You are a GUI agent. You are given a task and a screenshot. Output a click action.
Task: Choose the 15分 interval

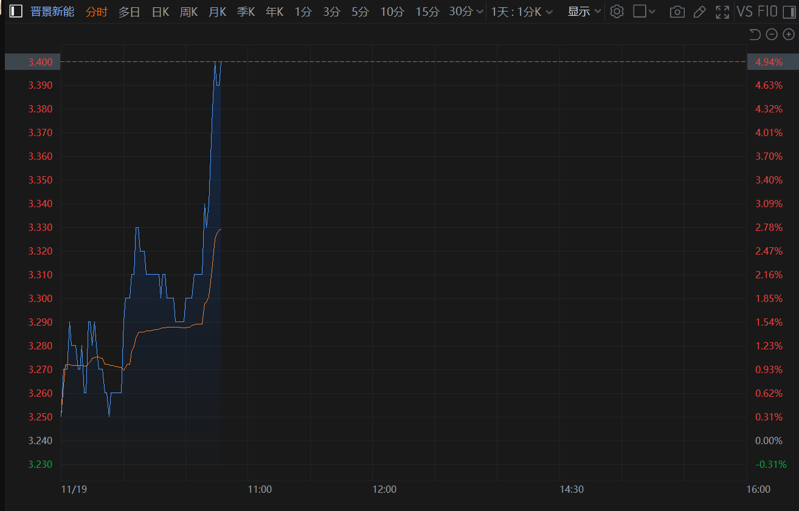(427, 12)
